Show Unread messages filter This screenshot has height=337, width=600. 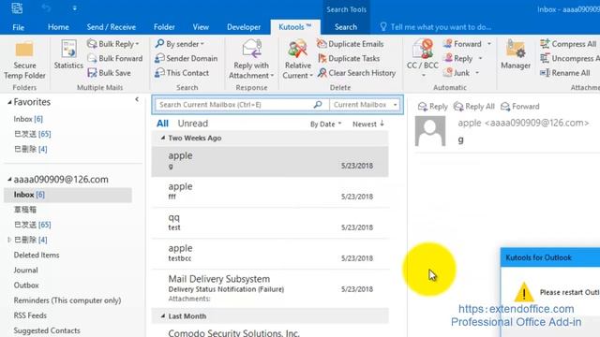(x=193, y=124)
